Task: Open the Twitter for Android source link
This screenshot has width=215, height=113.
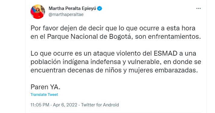Action: point(100,105)
